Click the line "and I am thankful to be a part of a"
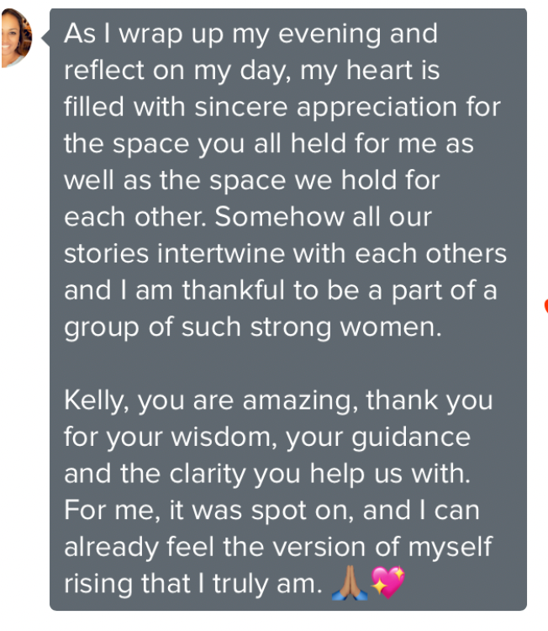 [x=281, y=290]
